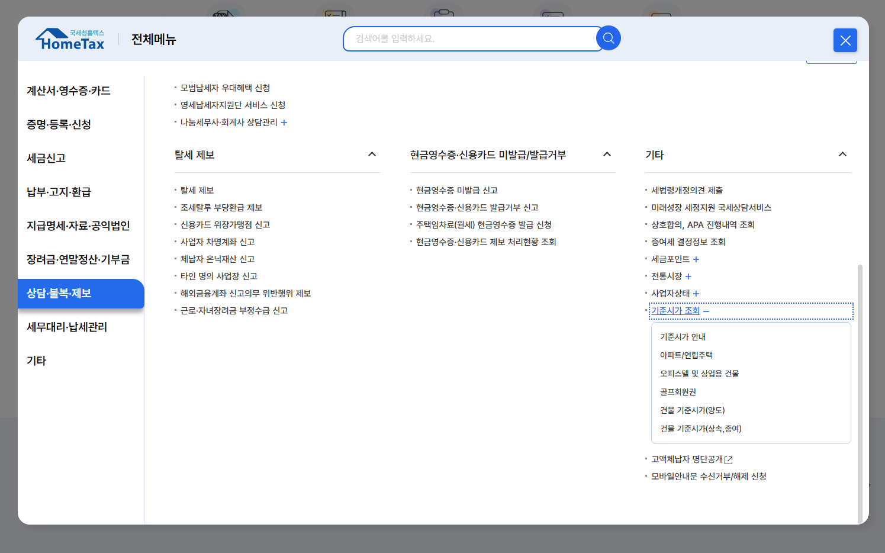The image size is (885, 553).
Task: Collapse 현금영수증·신용카드 미발급/발급거부 section chevron
Action: tap(607, 155)
